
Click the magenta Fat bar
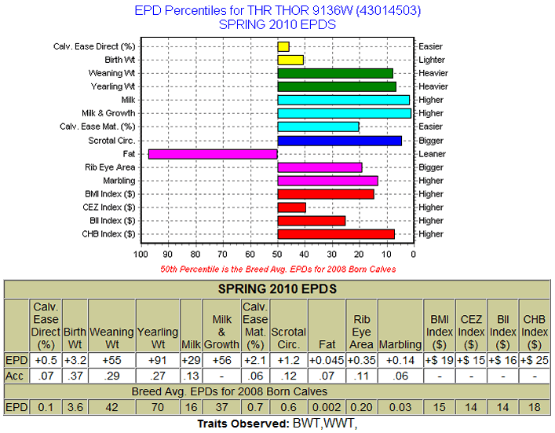tap(213, 154)
